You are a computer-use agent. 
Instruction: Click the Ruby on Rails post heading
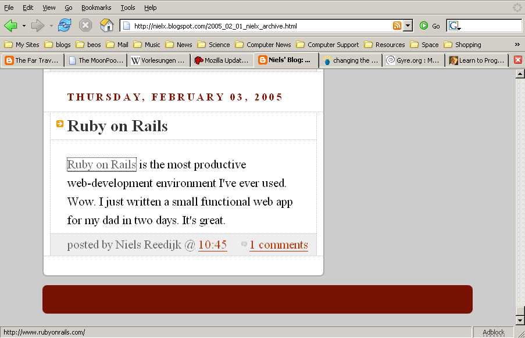click(x=117, y=126)
